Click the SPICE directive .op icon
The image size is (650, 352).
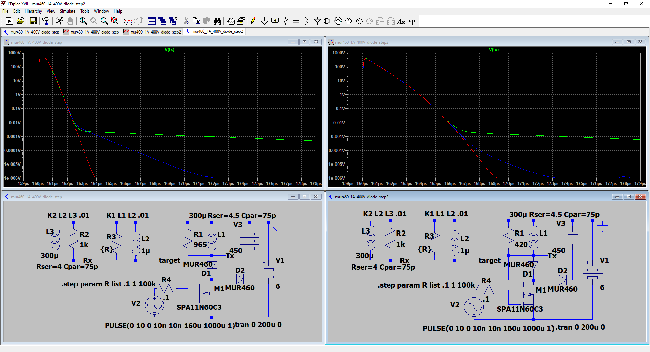click(x=411, y=21)
